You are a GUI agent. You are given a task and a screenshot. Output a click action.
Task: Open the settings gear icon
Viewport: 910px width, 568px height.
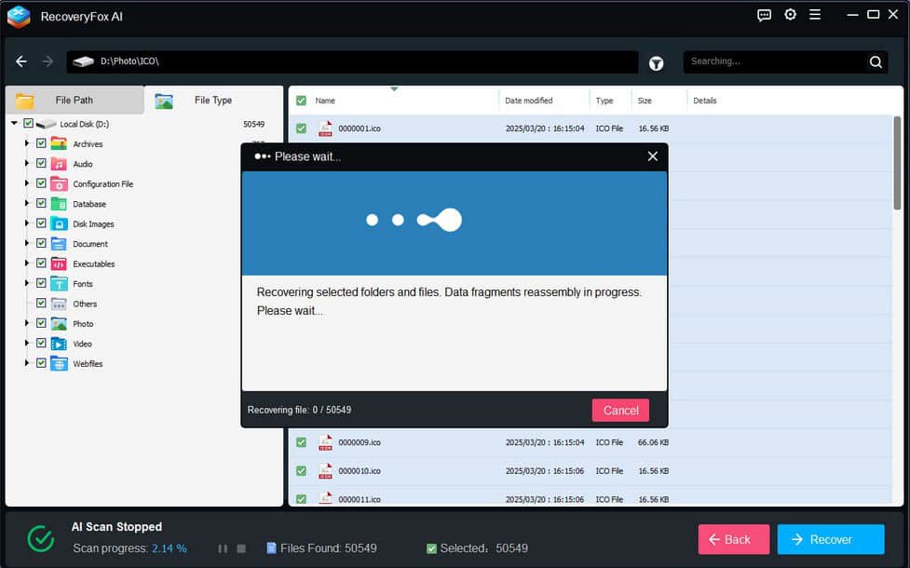point(790,15)
